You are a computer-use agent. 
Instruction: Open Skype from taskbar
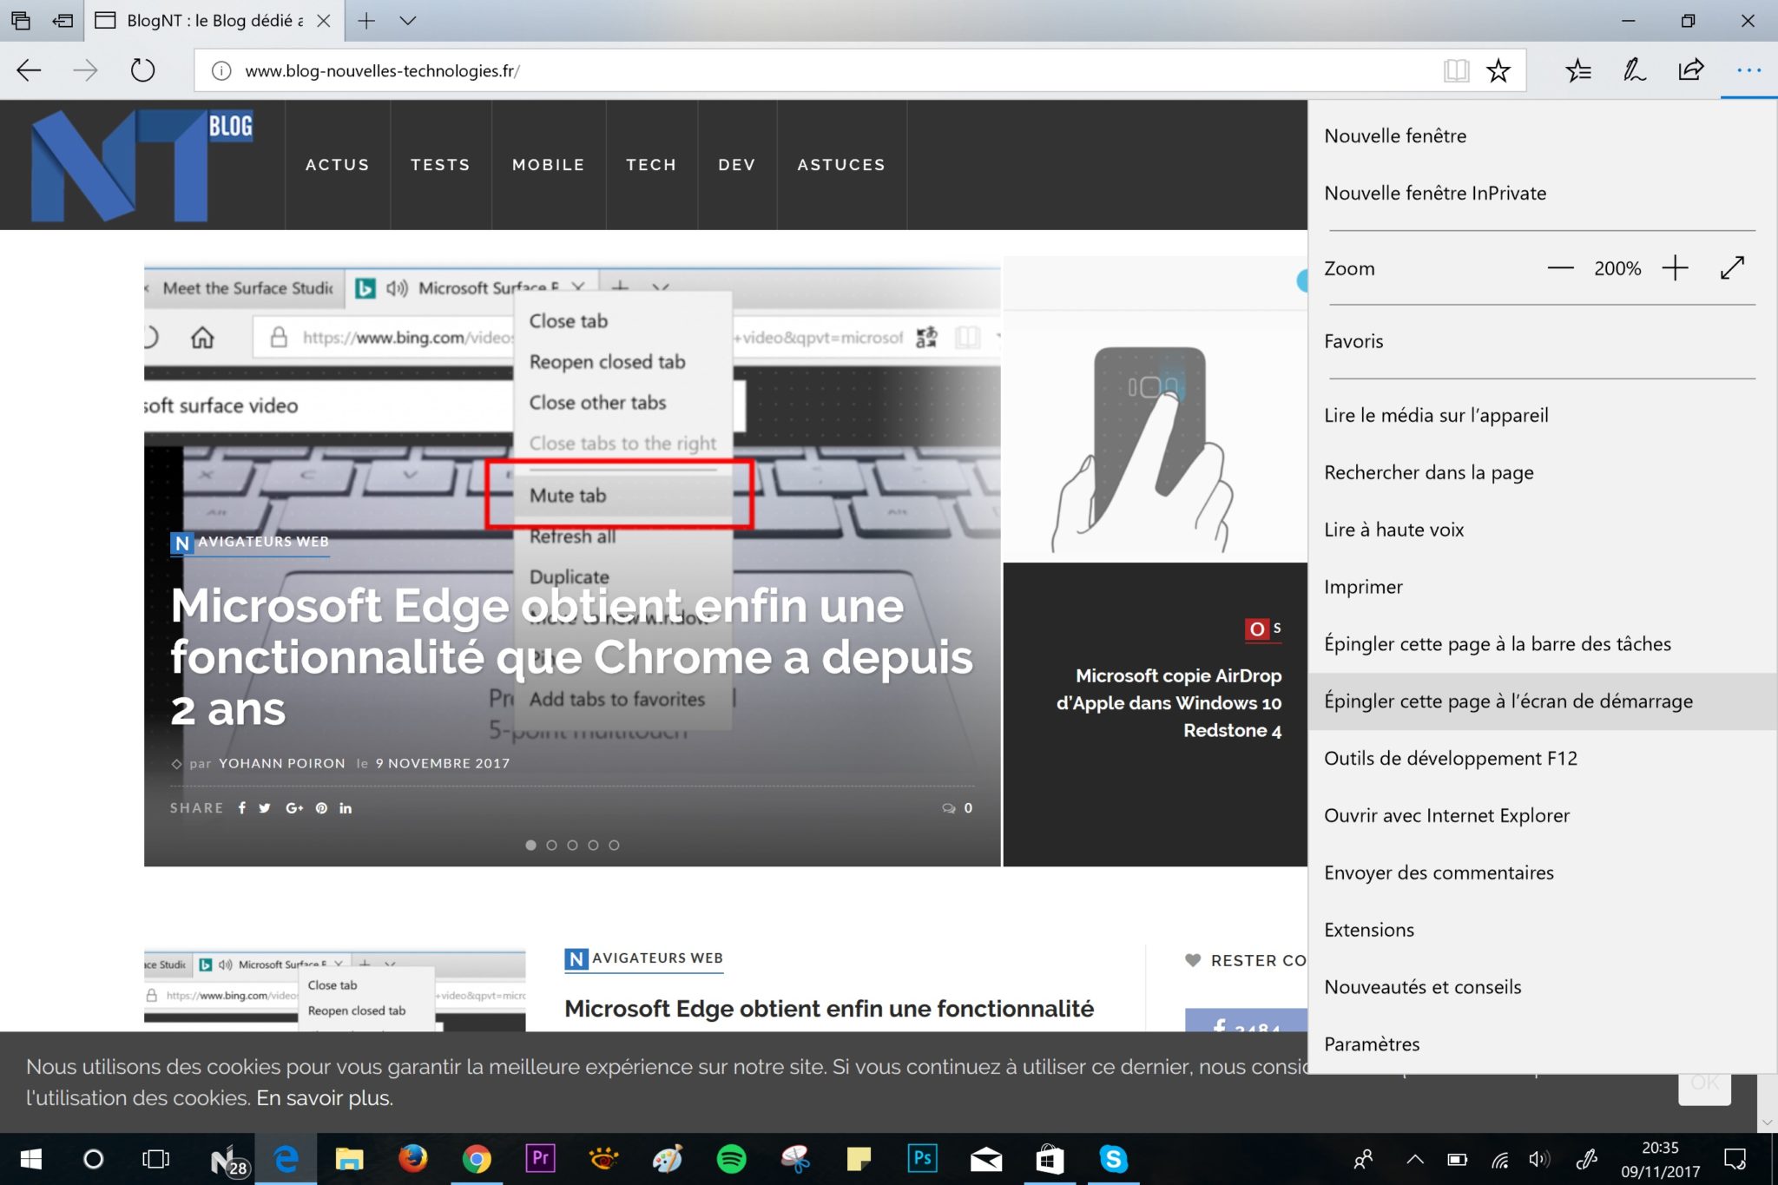tap(1113, 1159)
